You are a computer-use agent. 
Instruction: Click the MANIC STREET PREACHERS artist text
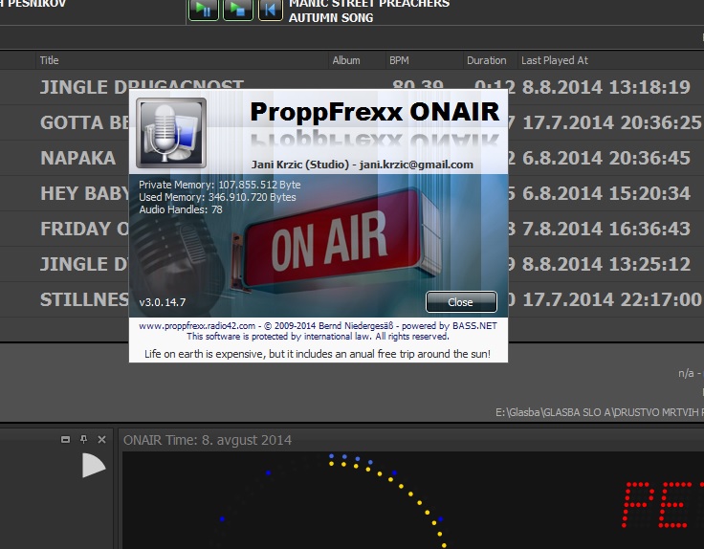pyautogui.click(x=369, y=4)
